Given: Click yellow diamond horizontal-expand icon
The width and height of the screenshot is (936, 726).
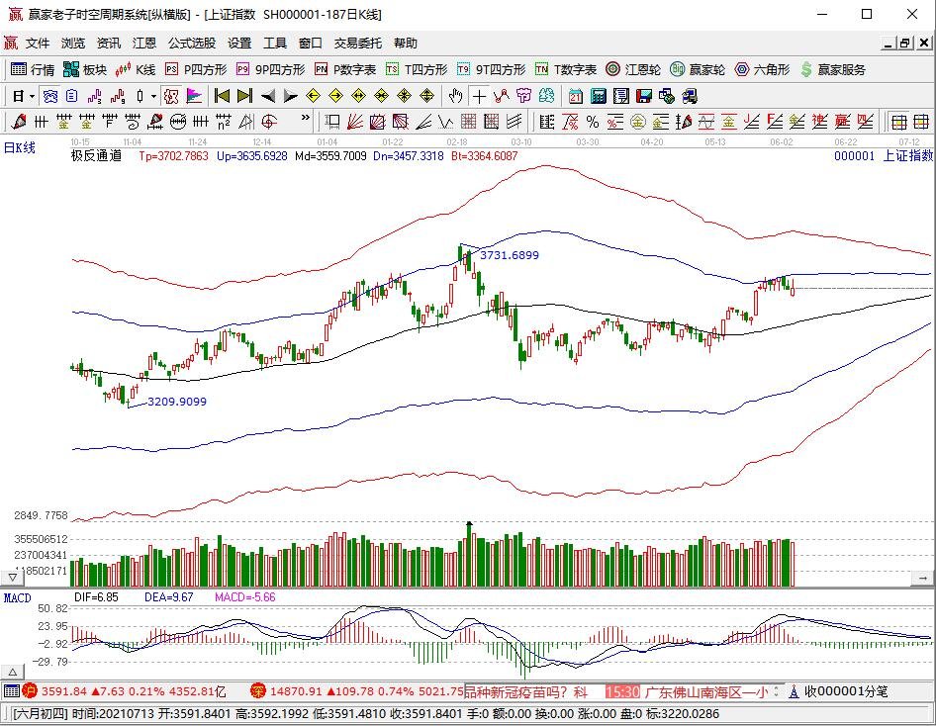Looking at the screenshot, I should click(x=359, y=96).
